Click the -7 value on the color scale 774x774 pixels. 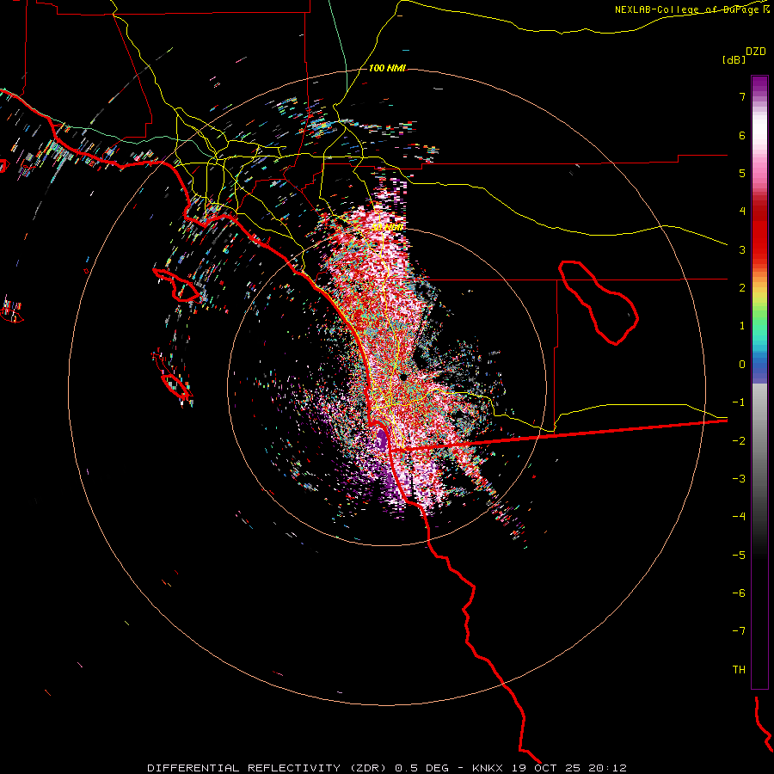pos(739,631)
